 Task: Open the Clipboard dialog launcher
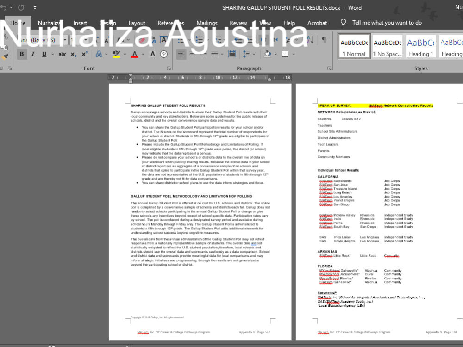pyautogui.click(x=10, y=68)
